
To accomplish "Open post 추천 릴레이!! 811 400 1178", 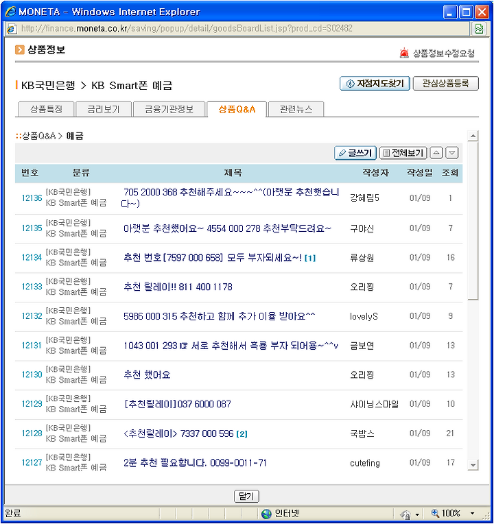I will [x=178, y=287].
